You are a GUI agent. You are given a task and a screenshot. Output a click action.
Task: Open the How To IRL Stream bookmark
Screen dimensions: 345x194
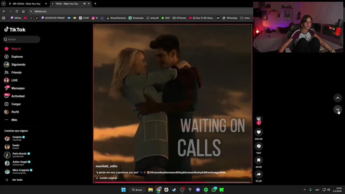point(201,18)
